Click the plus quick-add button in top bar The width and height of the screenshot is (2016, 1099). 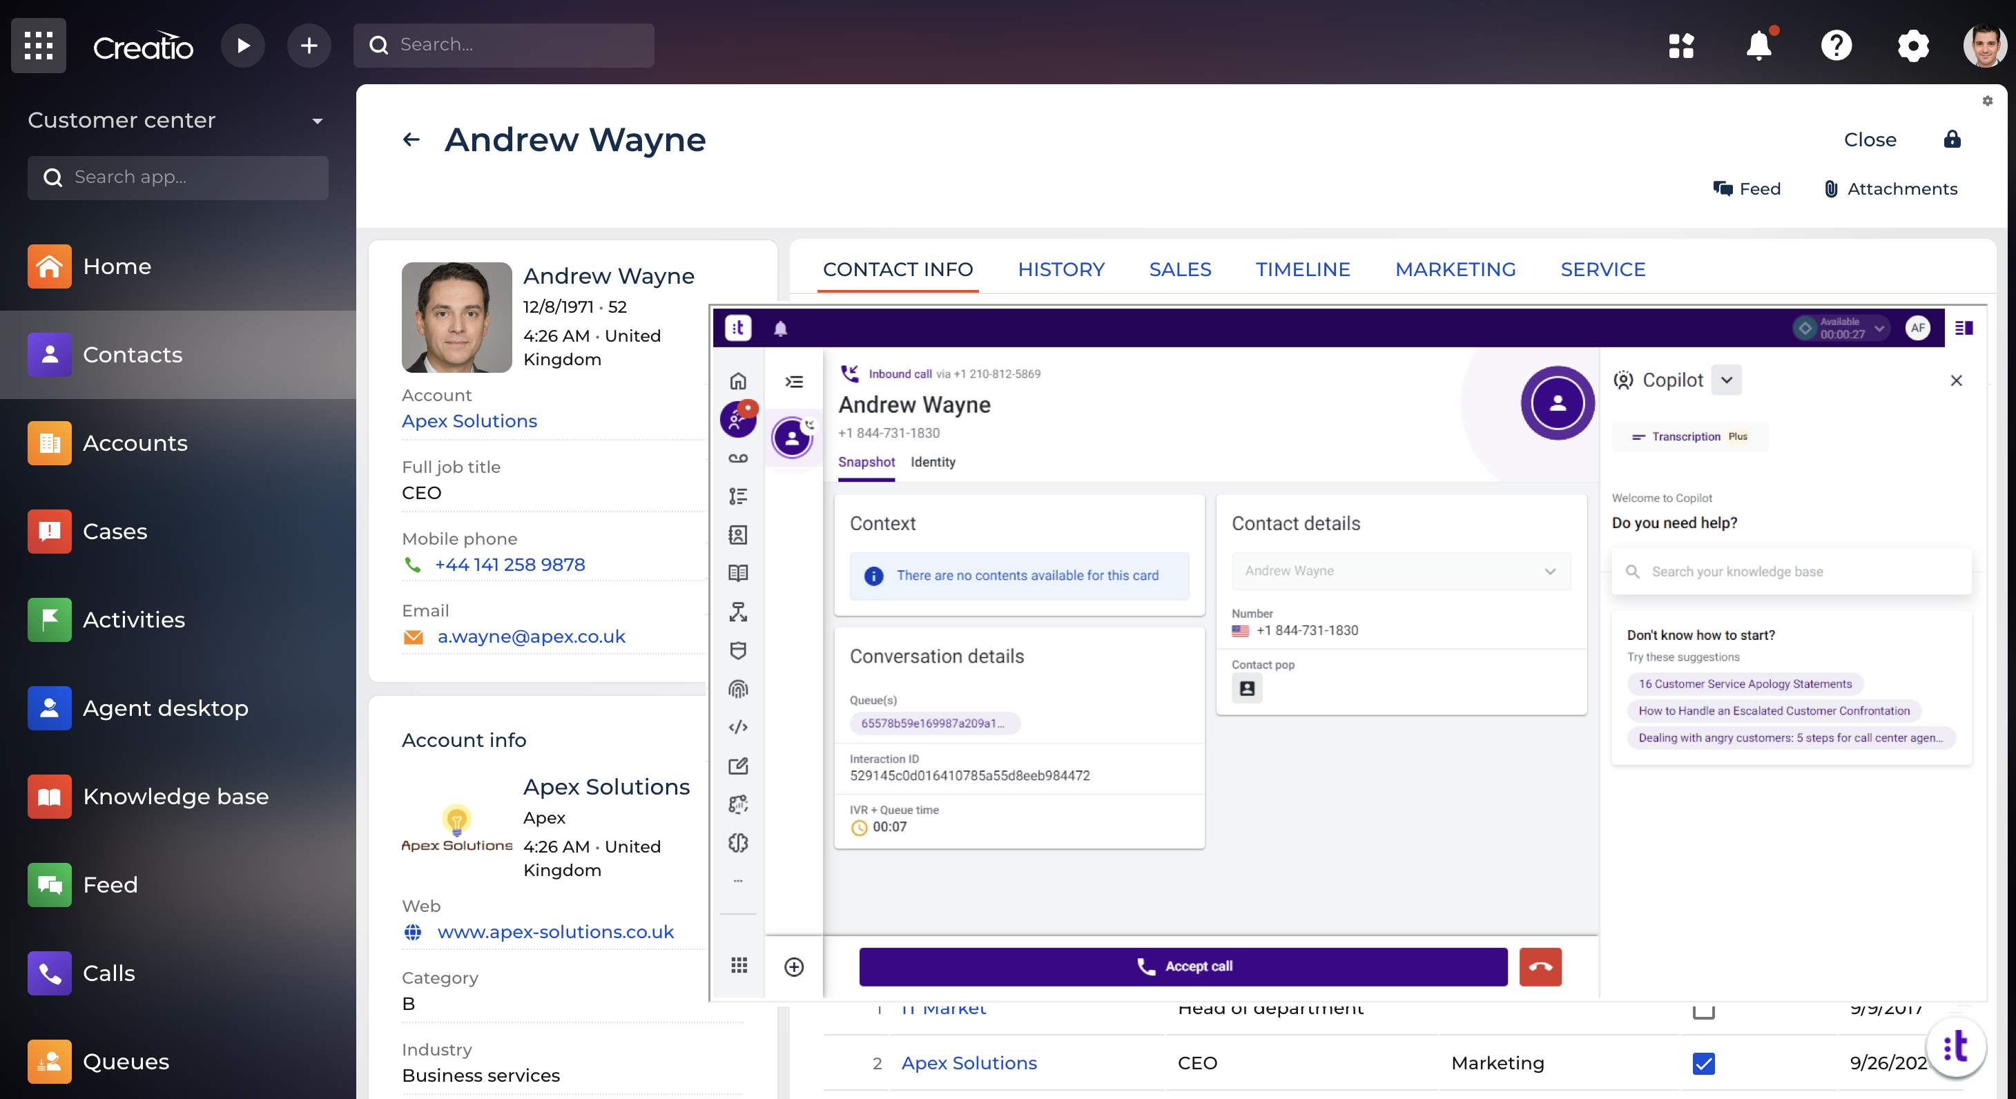click(x=309, y=46)
